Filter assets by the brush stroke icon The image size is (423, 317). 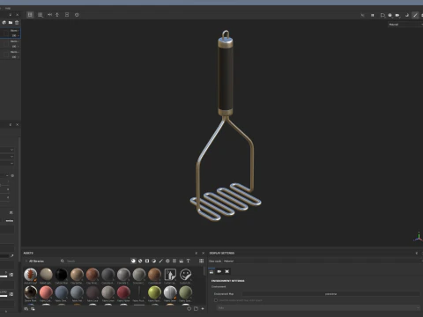pos(160,261)
